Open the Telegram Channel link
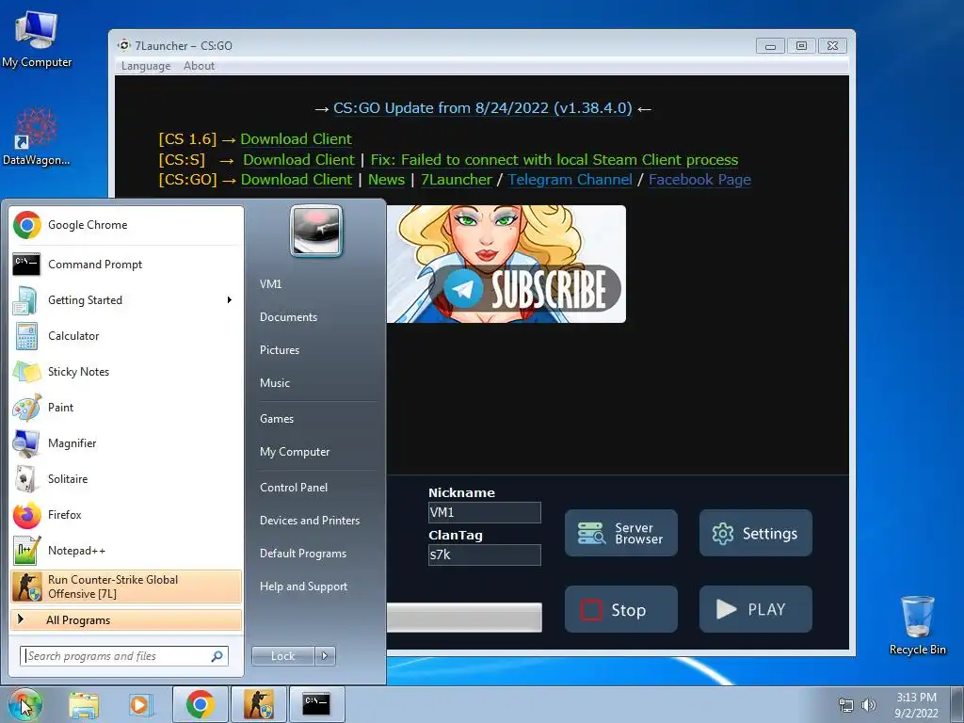964x723 pixels. pyautogui.click(x=570, y=180)
